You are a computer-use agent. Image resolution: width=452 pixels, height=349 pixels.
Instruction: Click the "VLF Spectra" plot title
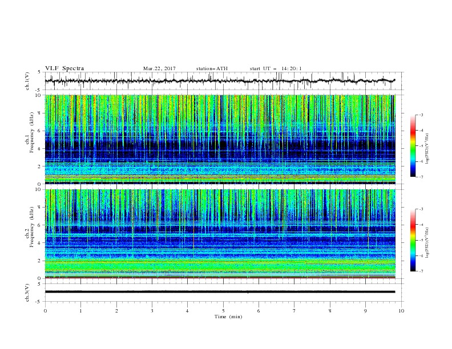(x=64, y=68)
